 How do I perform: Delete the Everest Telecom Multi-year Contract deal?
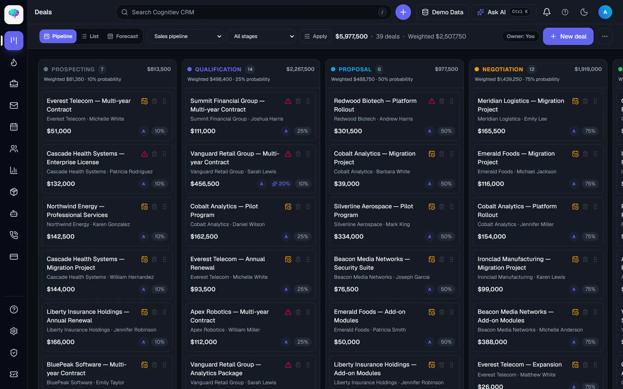pyautogui.click(x=155, y=101)
